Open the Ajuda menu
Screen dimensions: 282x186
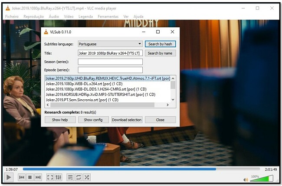138,16
